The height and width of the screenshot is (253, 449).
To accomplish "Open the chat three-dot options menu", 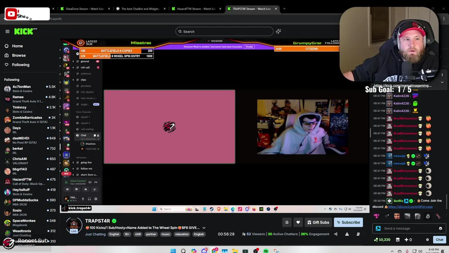I will 442,75.
